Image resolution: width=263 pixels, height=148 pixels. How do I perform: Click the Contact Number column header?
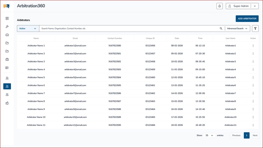click(115, 38)
